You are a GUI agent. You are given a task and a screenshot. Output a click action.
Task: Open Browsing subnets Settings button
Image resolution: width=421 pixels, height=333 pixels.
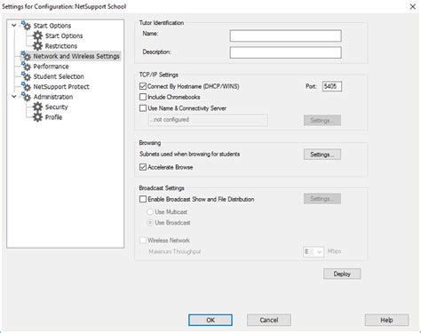pos(322,155)
